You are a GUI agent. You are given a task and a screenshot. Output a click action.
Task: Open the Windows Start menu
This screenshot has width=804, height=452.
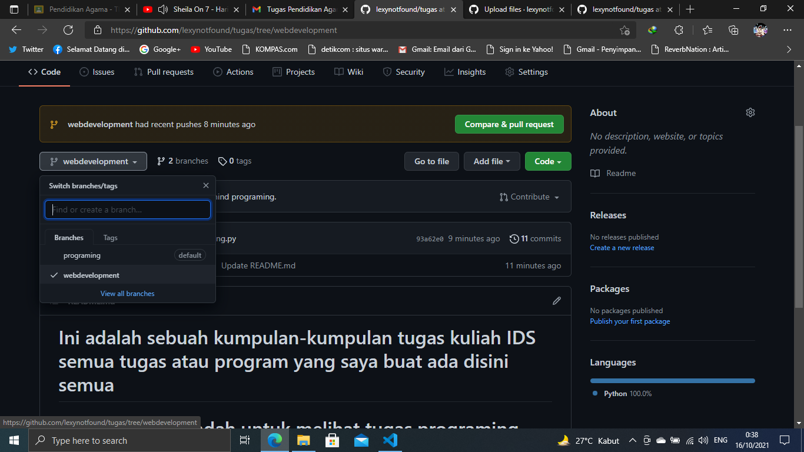pyautogui.click(x=14, y=440)
